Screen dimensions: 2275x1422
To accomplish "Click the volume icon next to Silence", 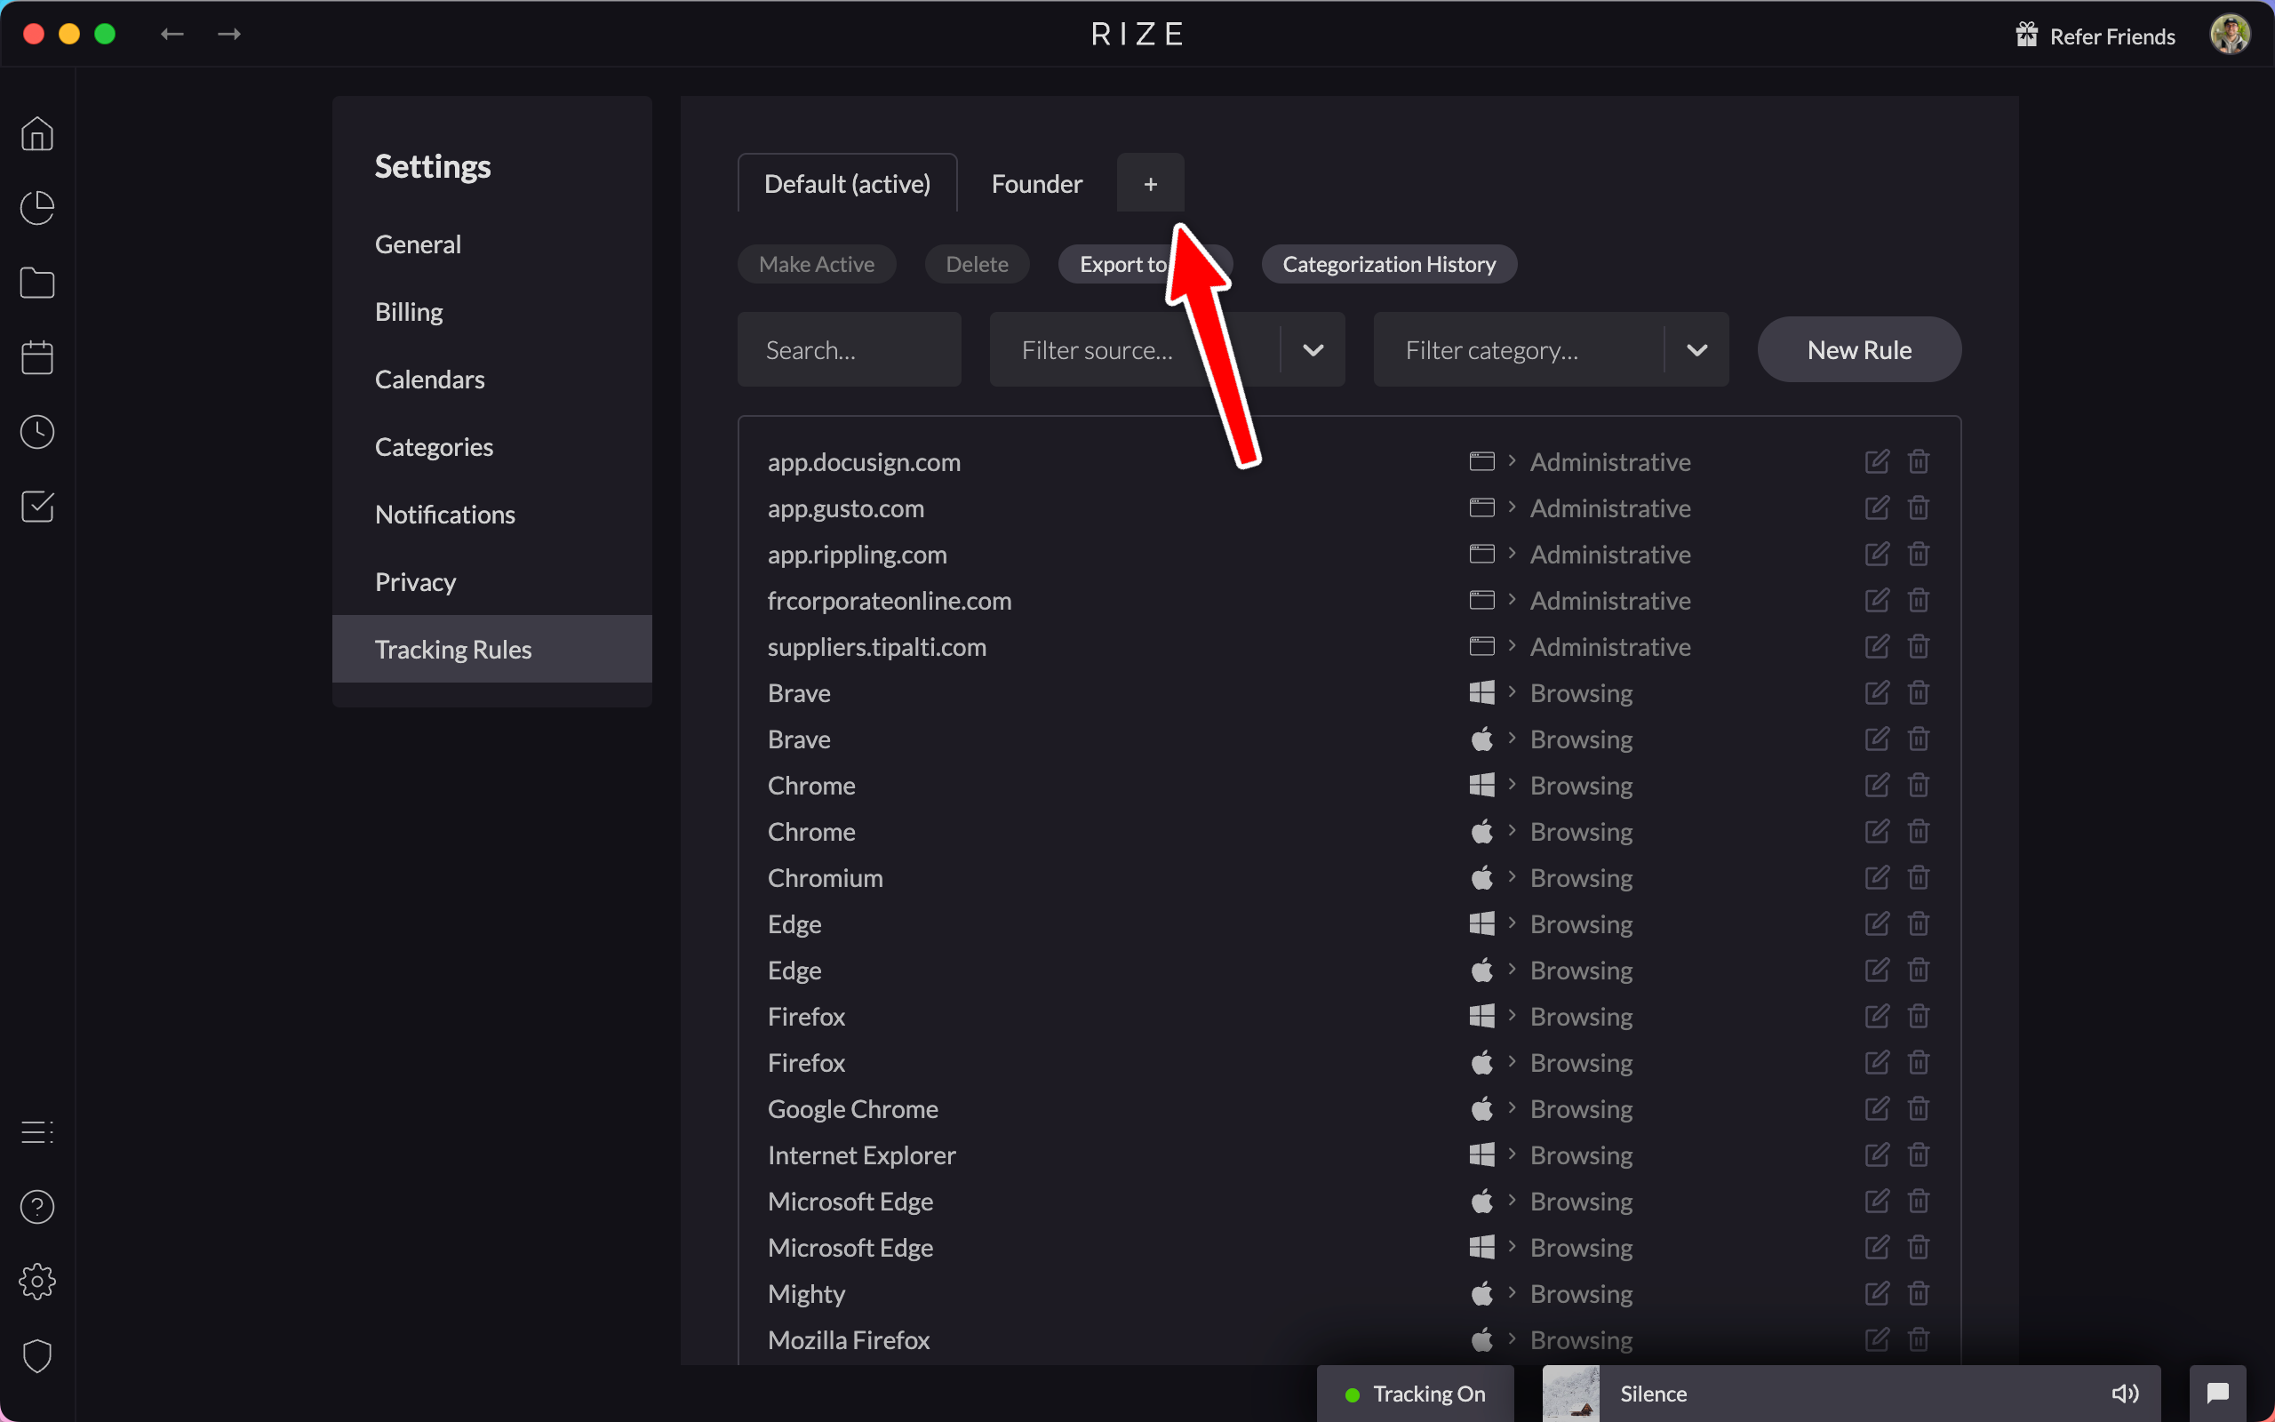I will point(2125,1393).
